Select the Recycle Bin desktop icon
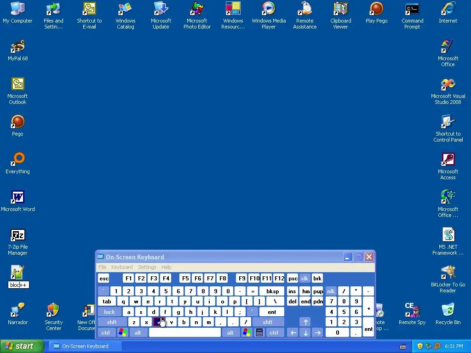Screen dimensions: 471x353 pyautogui.click(x=448, y=314)
